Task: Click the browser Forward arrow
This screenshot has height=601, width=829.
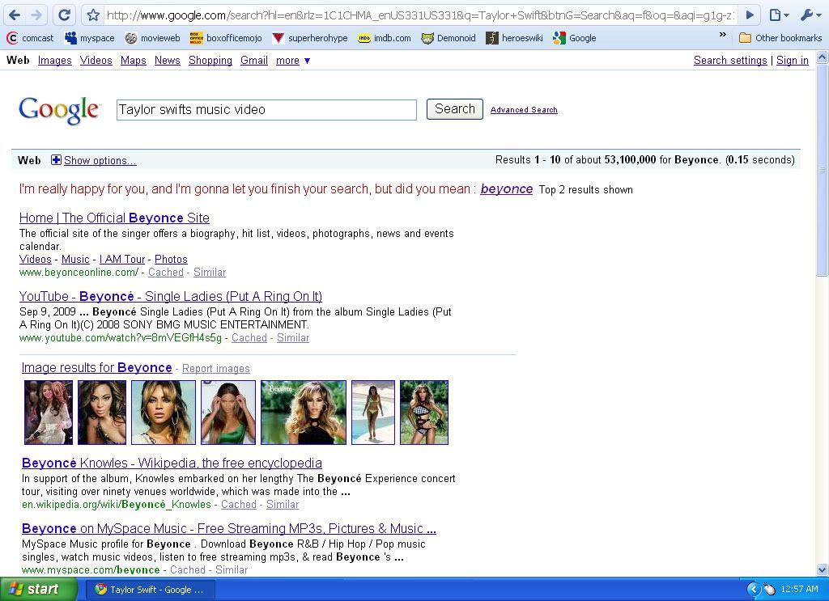Action: [36, 15]
